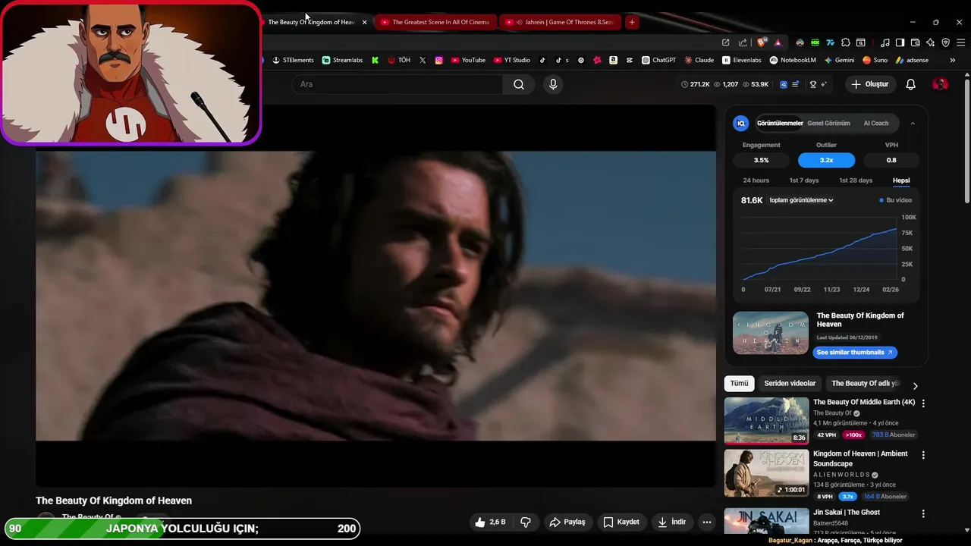The image size is (971, 546).
Task: Click the Kaydet save button
Action: click(x=621, y=522)
